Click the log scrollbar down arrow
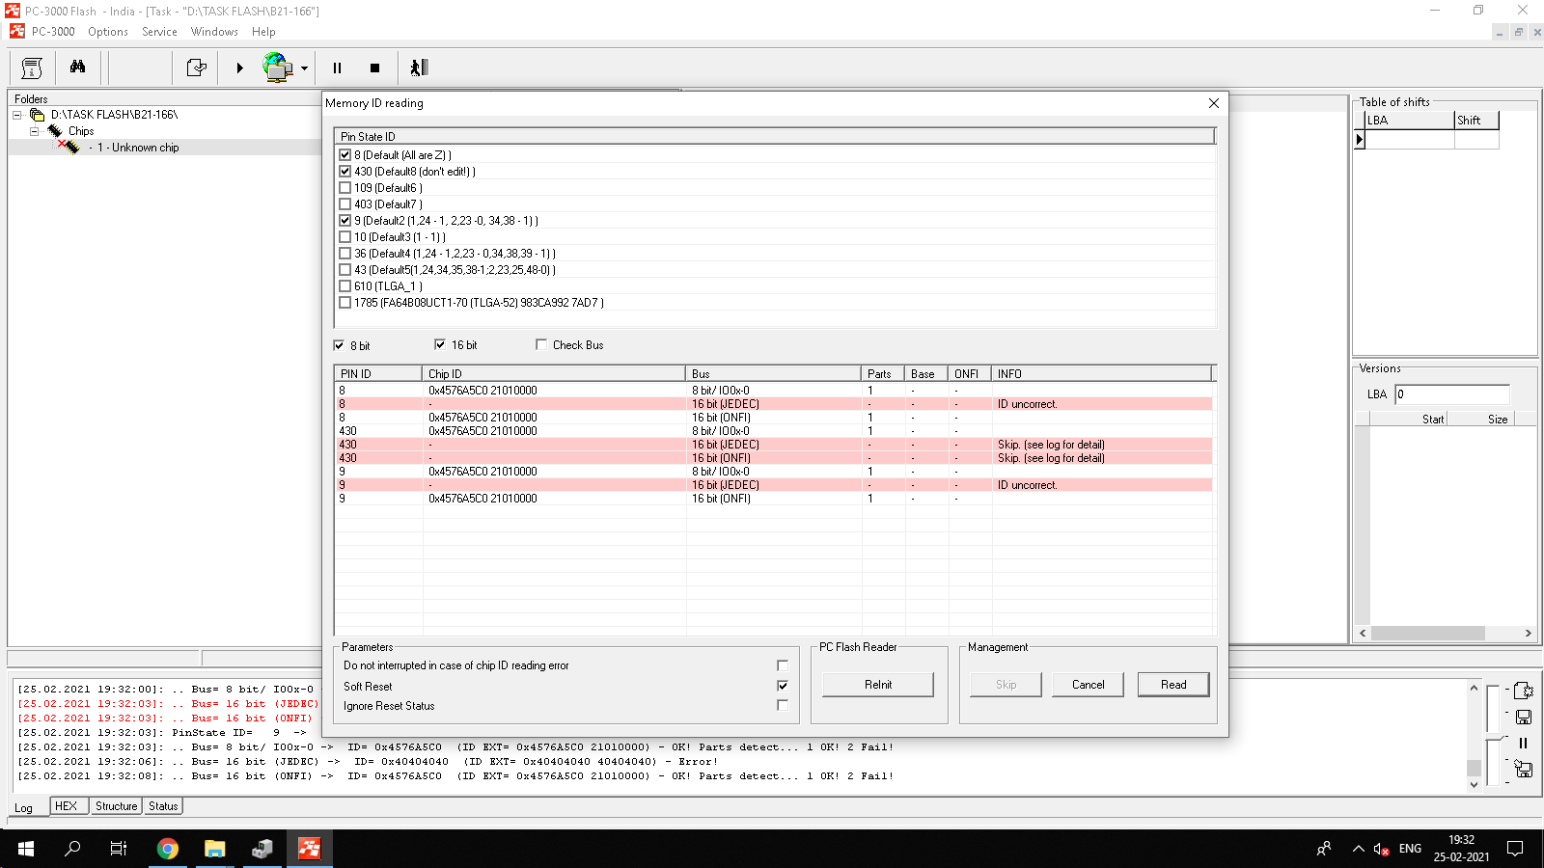The width and height of the screenshot is (1544, 868). pyautogui.click(x=1474, y=785)
